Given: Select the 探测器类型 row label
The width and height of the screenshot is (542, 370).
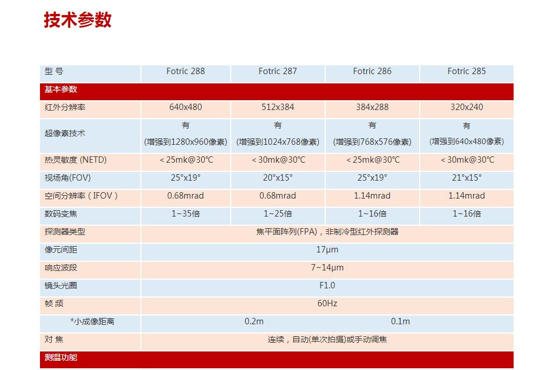Looking at the screenshot, I should [x=65, y=232].
